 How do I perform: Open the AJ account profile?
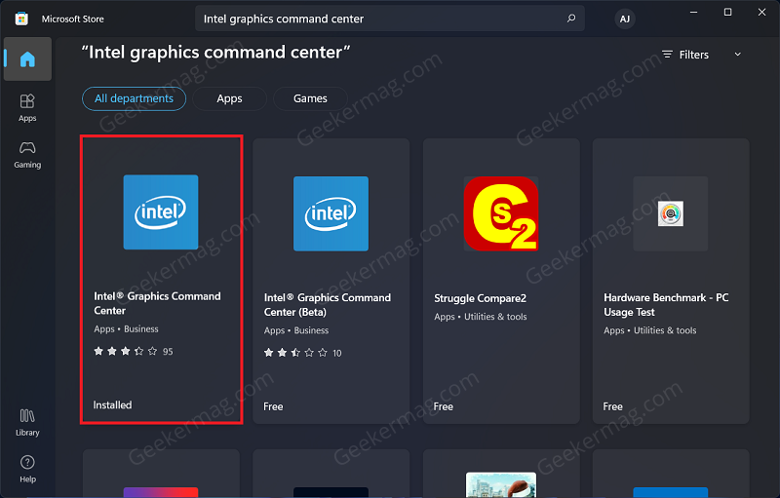[x=625, y=19]
